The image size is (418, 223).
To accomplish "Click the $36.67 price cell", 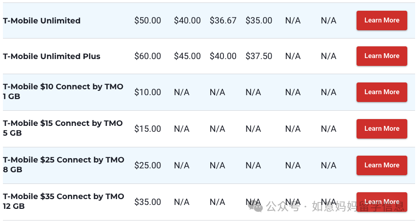I will tap(223, 20).
